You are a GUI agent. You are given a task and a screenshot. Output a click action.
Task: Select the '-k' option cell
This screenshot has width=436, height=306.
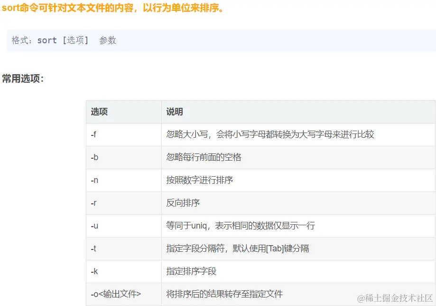point(124,272)
